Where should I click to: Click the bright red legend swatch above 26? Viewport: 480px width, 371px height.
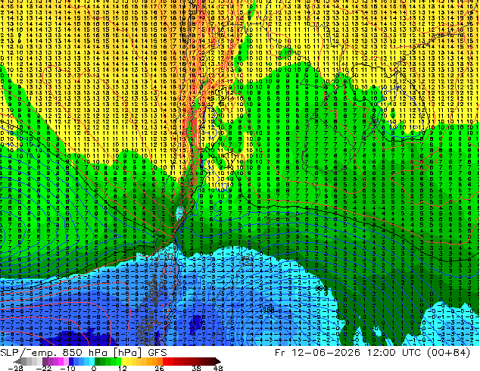[165, 361]
